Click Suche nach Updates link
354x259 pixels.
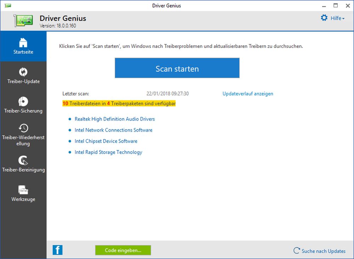click(323, 251)
